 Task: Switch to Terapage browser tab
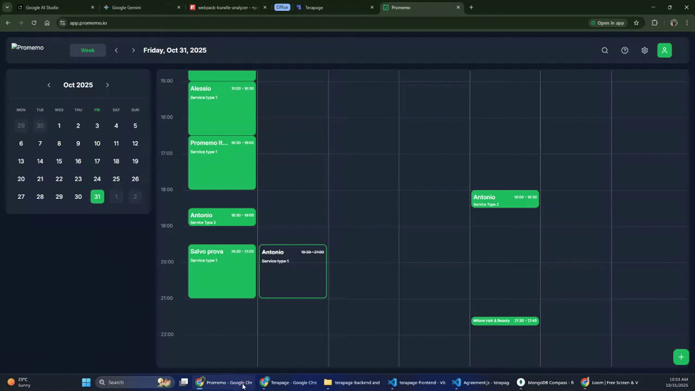click(335, 7)
